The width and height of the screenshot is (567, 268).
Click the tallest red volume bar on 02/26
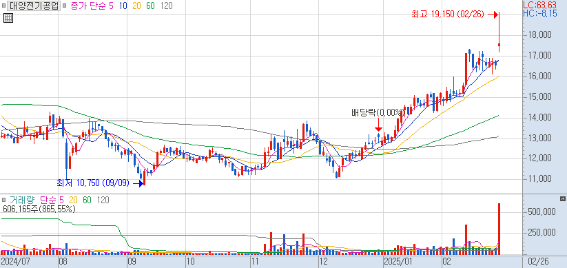coord(499,229)
